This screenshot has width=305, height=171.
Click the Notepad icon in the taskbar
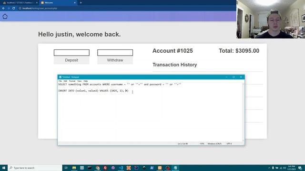pos(175,168)
